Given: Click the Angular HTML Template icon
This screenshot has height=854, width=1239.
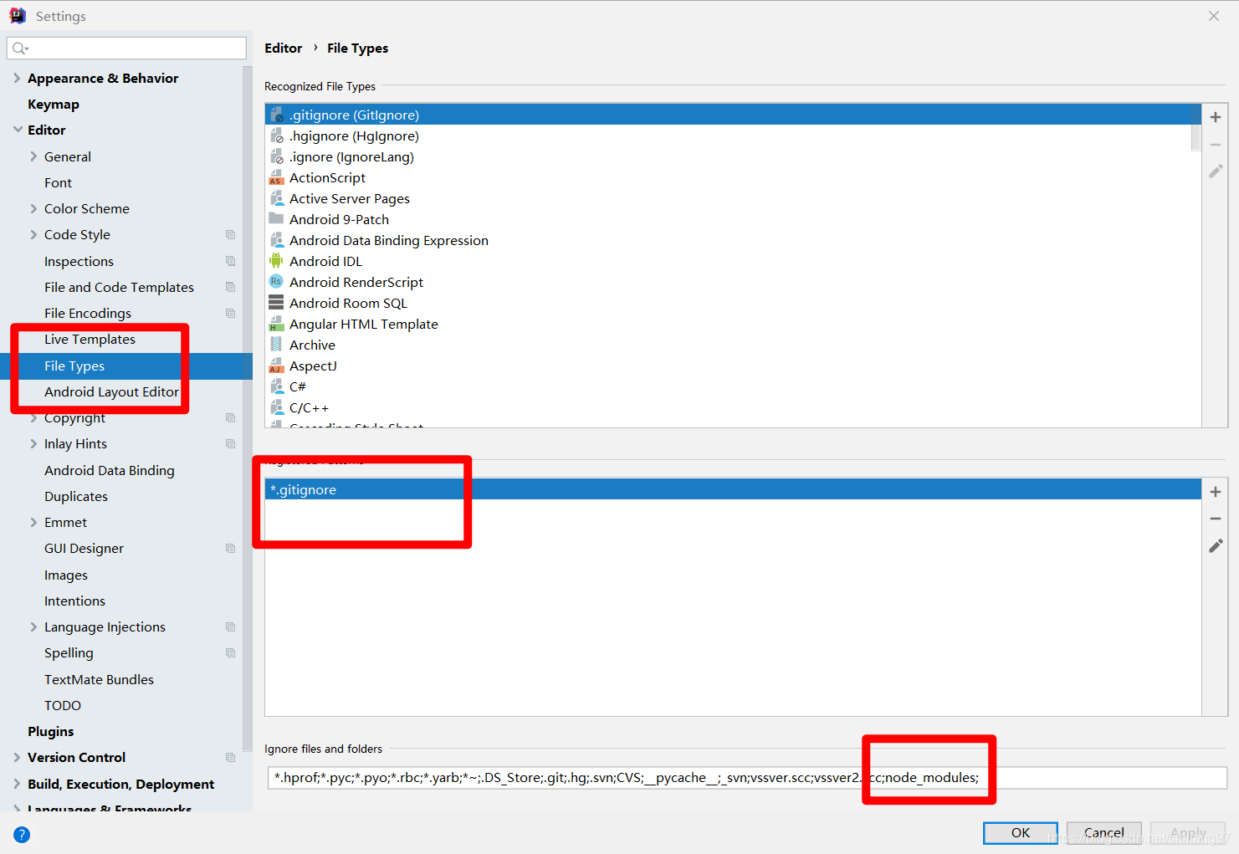Looking at the screenshot, I should (x=276, y=324).
